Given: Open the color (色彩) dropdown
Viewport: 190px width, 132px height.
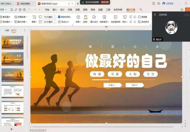Looking at the screenshot, I should 125,22.
